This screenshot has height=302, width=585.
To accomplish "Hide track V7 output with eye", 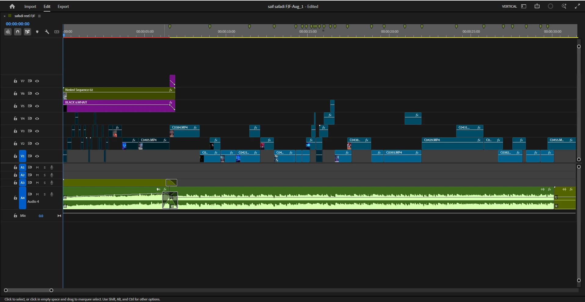I will tap(37, 81).
